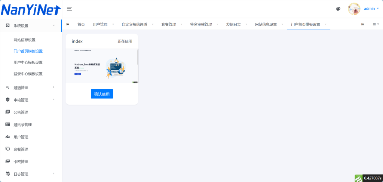
Task: Expand the 通道管理 submenu arrow
Action: coord(54,87)
